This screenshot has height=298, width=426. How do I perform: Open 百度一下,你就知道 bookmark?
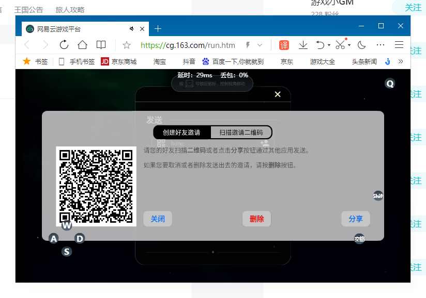(x=233, y=62)
